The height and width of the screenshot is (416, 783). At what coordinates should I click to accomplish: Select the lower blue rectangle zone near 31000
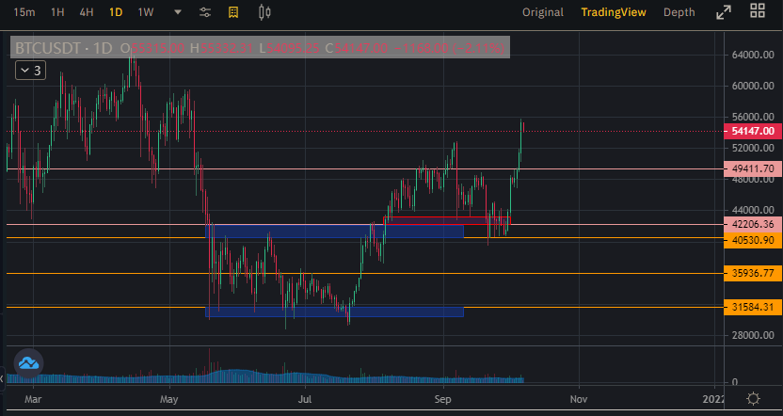[x=335, y=312]
